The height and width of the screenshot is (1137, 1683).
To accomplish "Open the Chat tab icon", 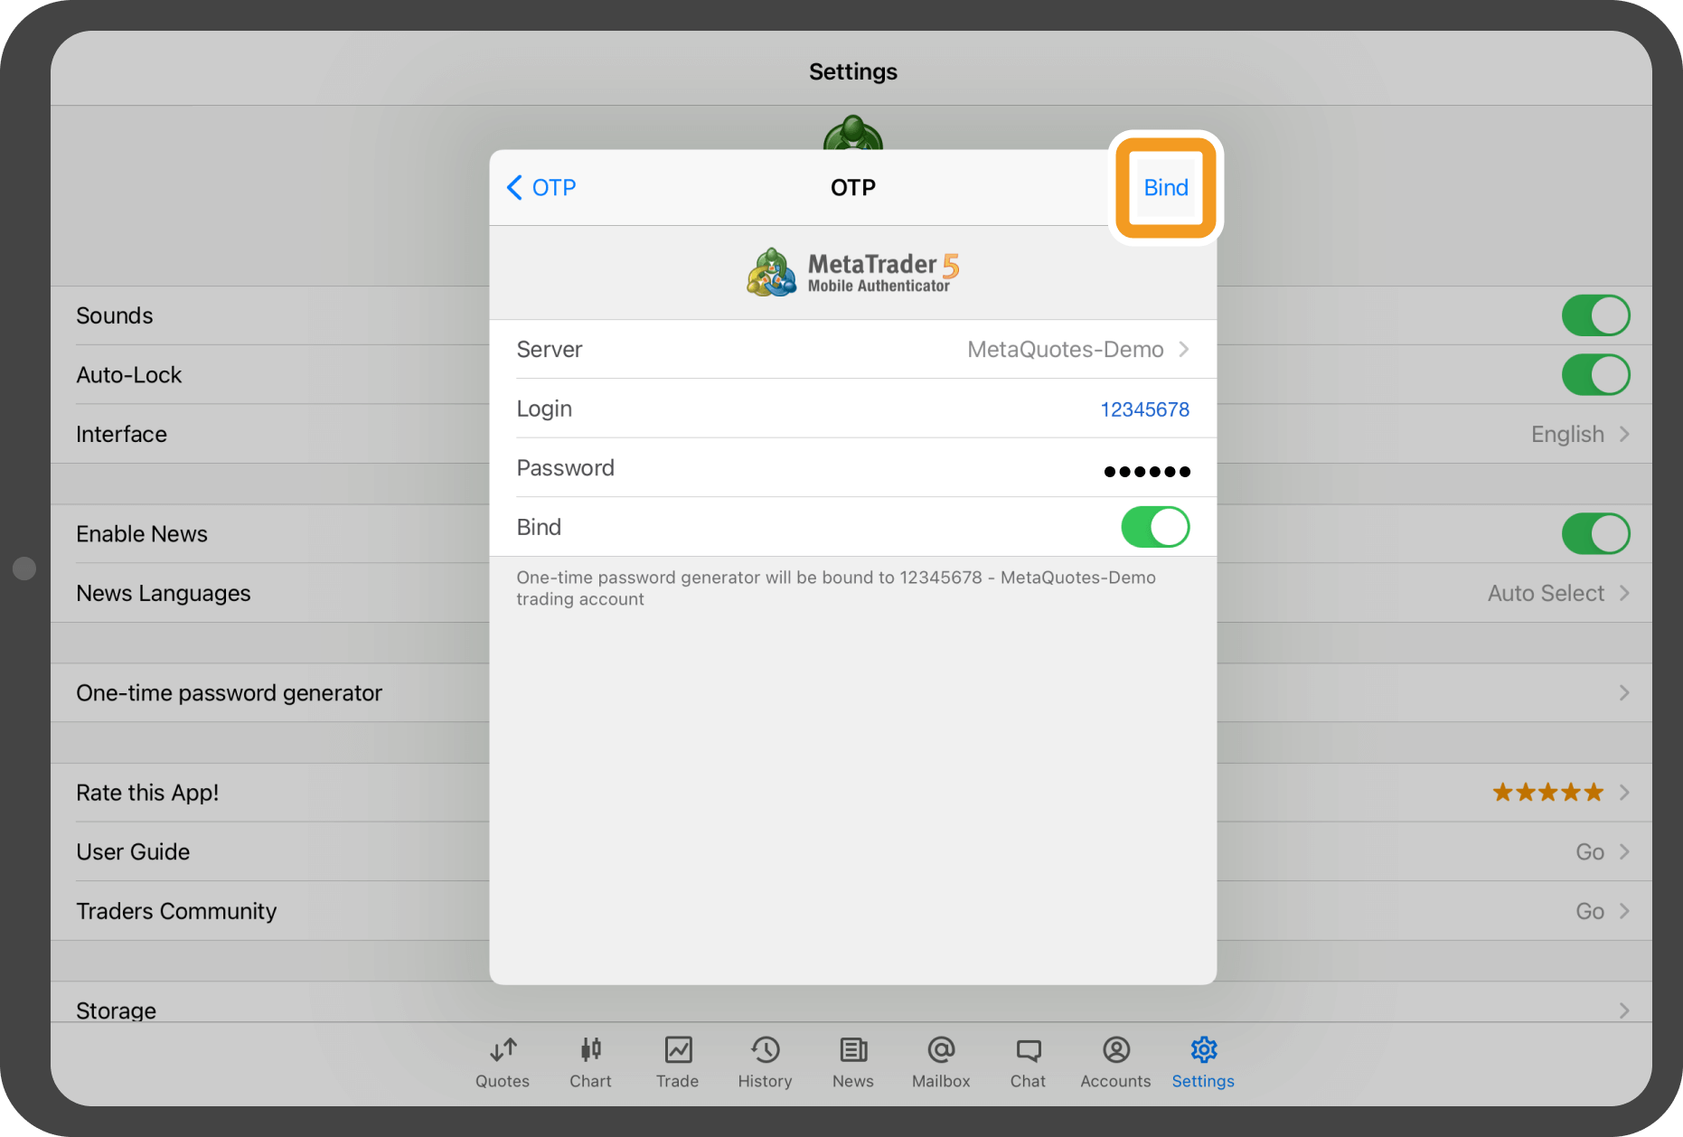I will tap(1028, 1062).
